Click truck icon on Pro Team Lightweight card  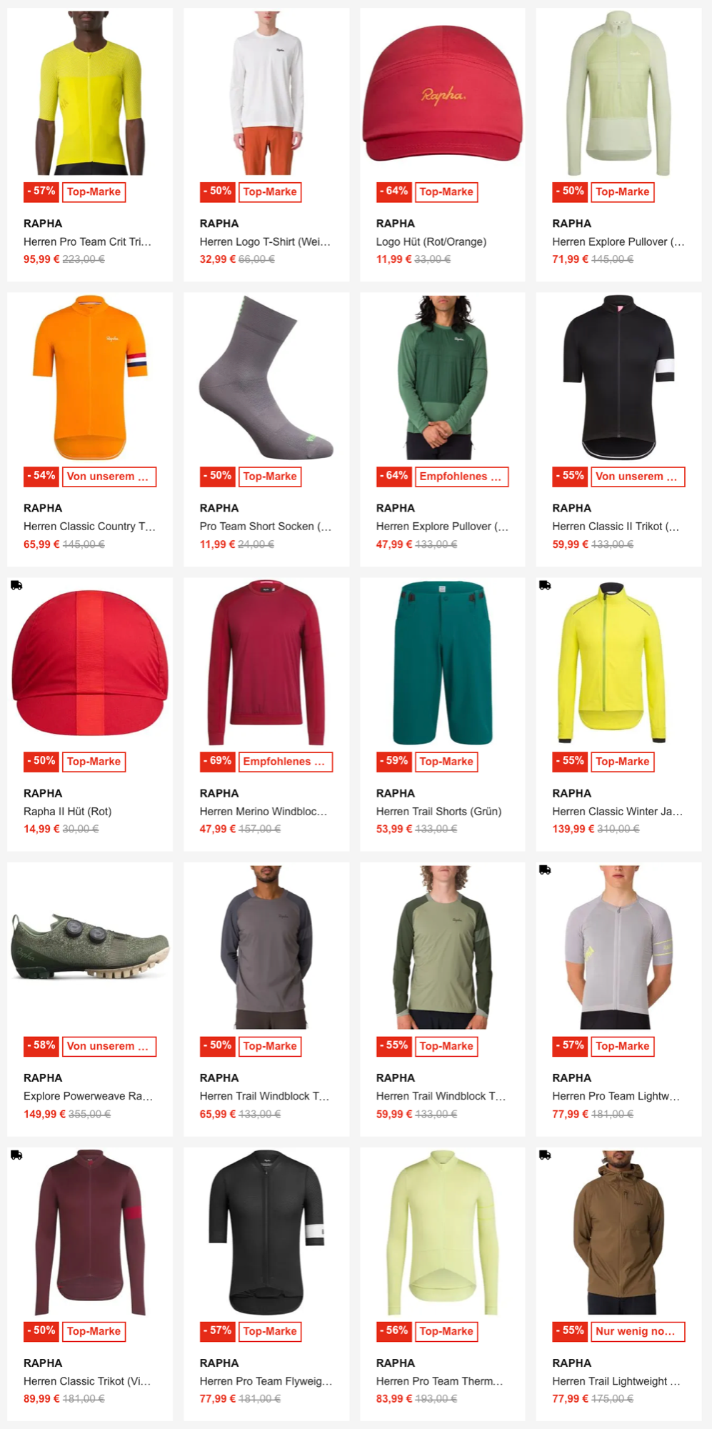[545, 870]
